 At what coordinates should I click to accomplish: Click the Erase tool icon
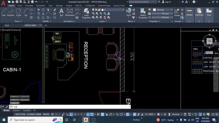pos(55,10)
